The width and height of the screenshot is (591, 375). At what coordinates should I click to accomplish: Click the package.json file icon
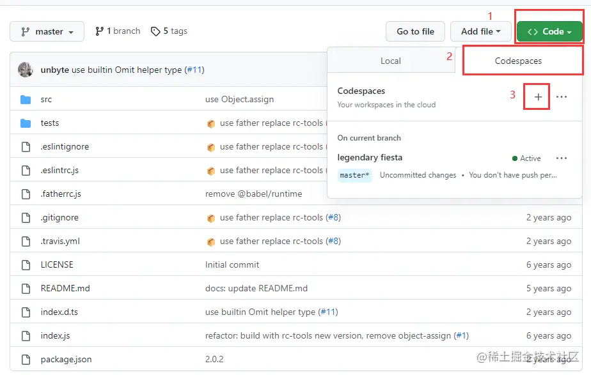(26, 360)
